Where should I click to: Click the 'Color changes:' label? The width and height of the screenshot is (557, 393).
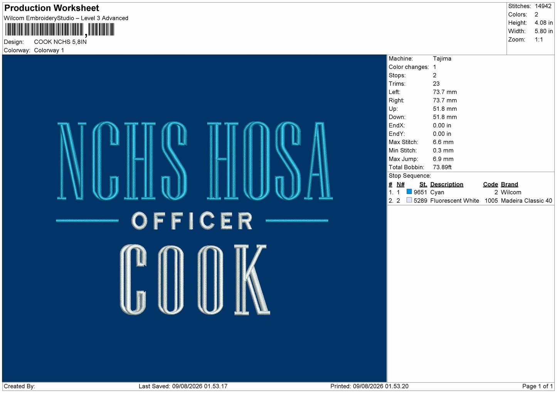409,67
